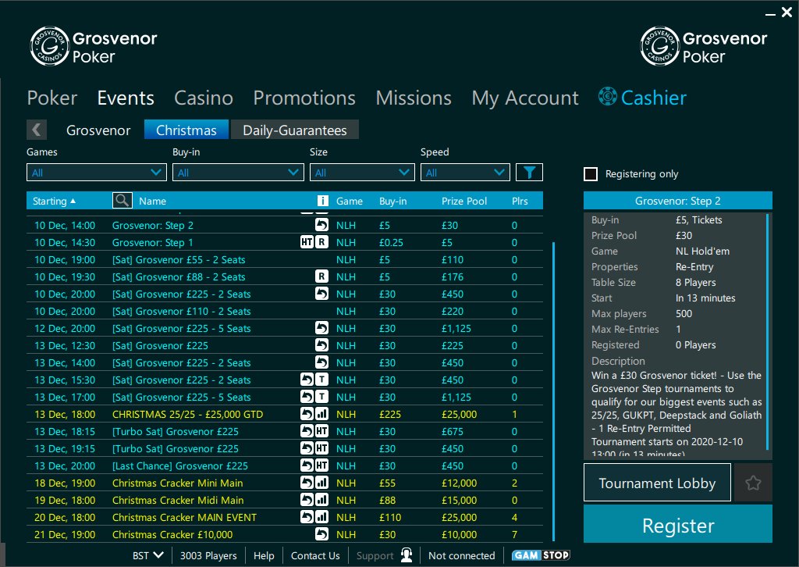Click the HT icon on Last Chance Grosvenor £225 row
799x567 pixels.
click(321, 465)
